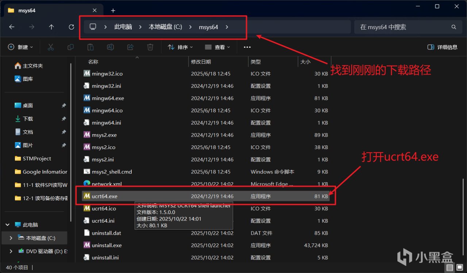The height and width of the screenshot is (273, 467).
Task: Click the magnifier icon in the search box
Action: [454, 27]
